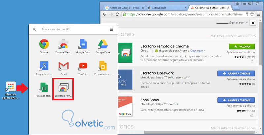Open Más resultados de aplicaciones link

[x=233, y=36]
